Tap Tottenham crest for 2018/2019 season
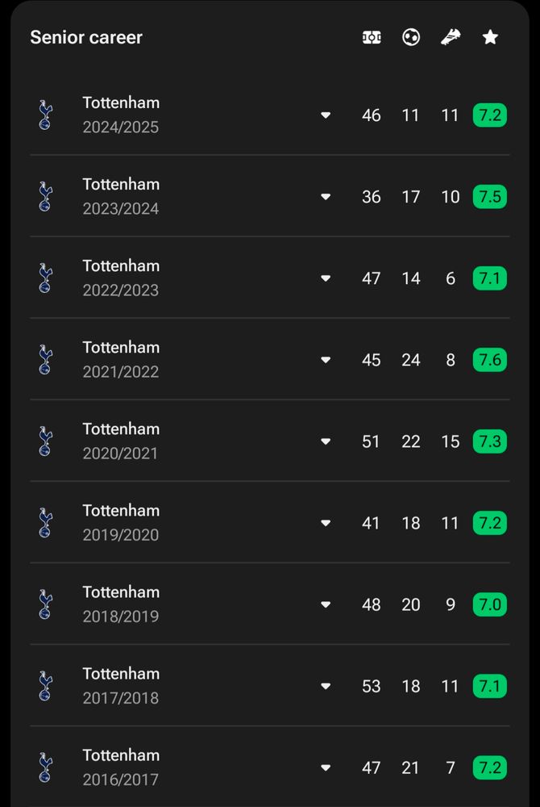The image size is (540, 807). pos(45,604)
